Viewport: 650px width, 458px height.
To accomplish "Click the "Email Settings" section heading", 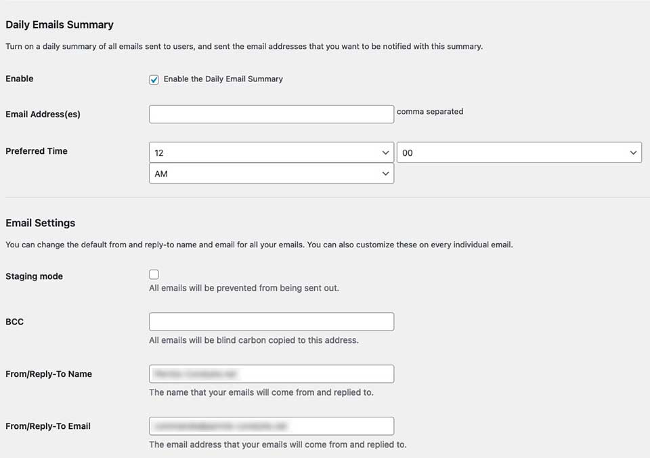I will pos(41,223).
